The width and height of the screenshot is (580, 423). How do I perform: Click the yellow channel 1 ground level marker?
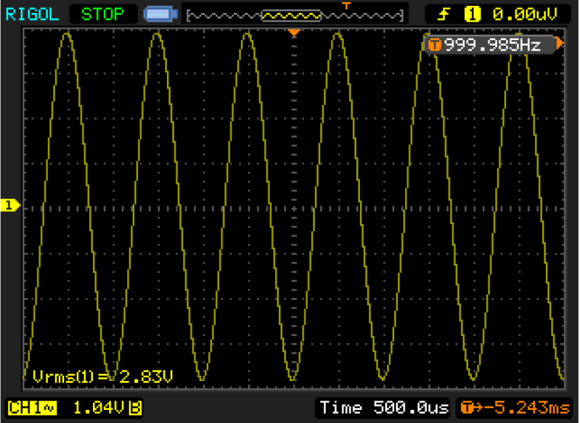click(x=10, y=205)
